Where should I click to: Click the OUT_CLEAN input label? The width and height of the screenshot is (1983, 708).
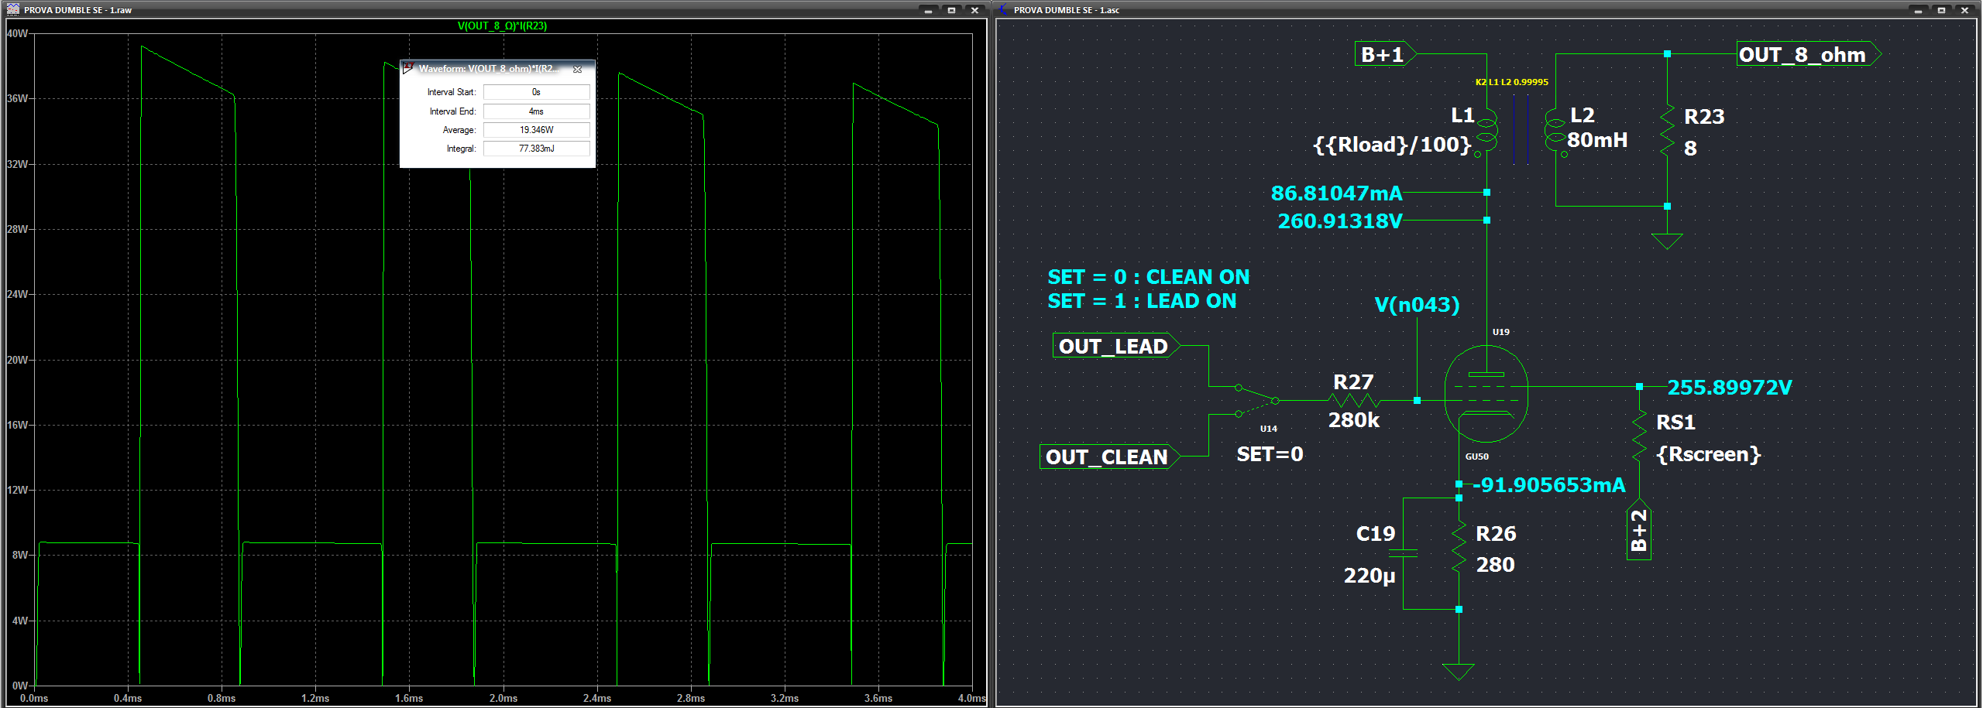[1106, 457]
